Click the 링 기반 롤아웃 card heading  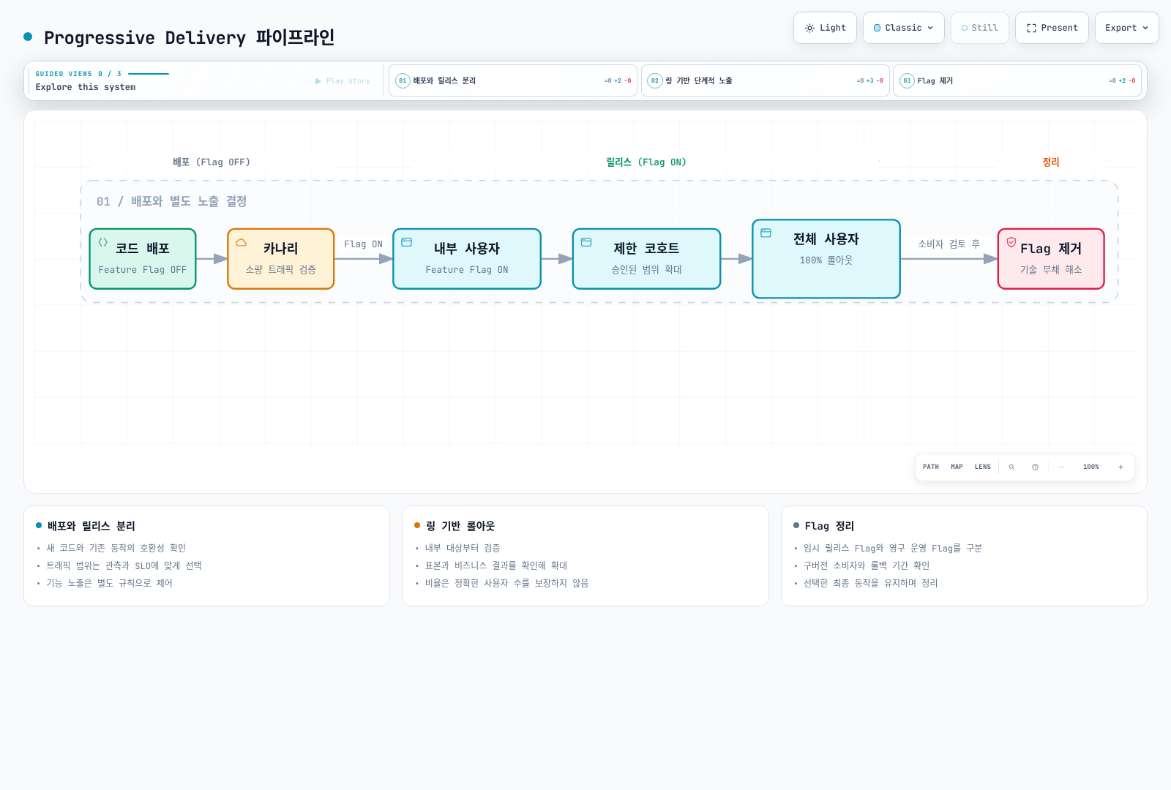click(x=460, y=526)
